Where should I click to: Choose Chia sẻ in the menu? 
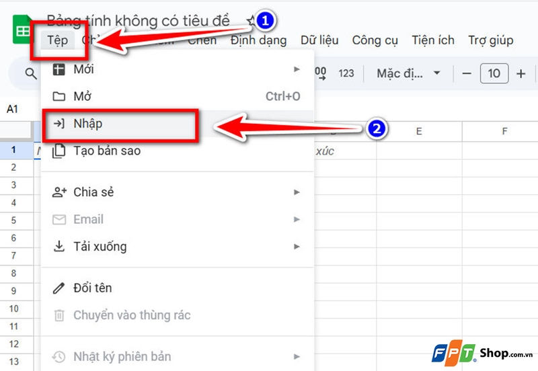177,192
